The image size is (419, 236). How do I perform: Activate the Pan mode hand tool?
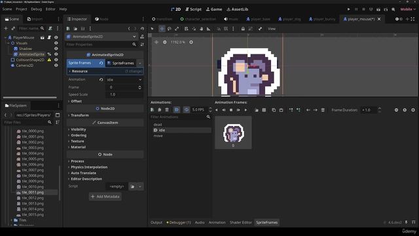201,29
